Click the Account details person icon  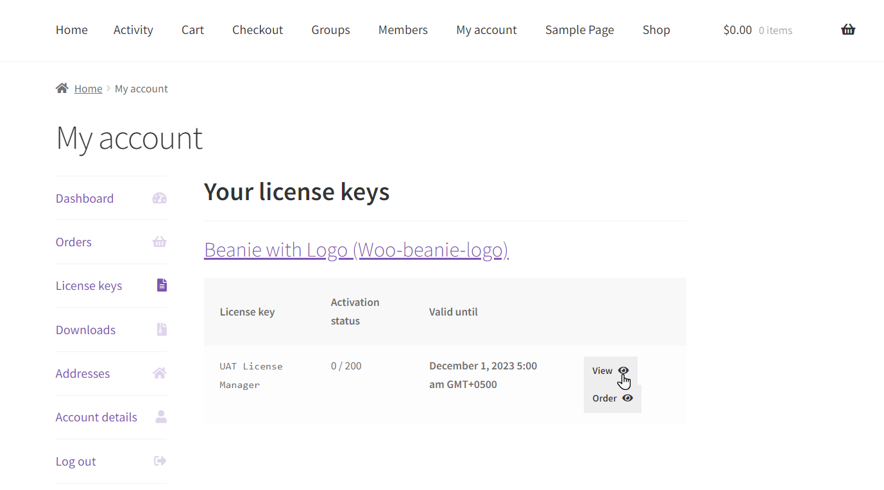161,417
